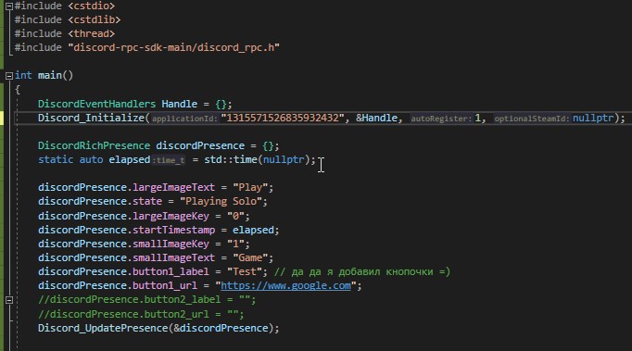
Task: Click the applicationId inlay hint
Action: pos(184,119)
